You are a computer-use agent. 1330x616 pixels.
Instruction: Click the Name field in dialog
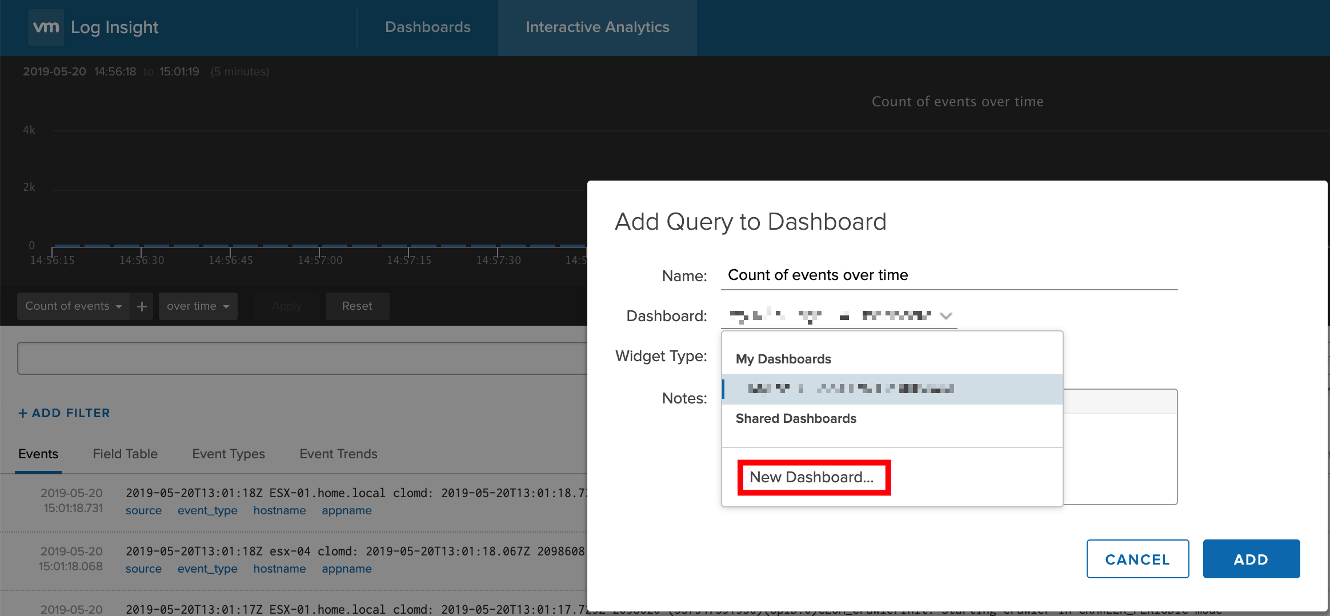(x=948, y=275)
